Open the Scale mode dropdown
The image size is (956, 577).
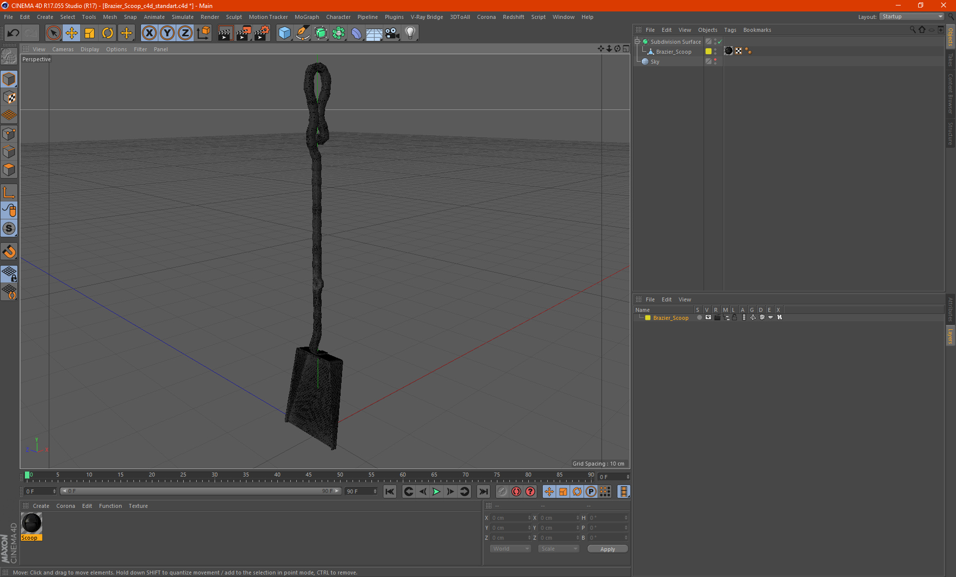click(559, 549)
